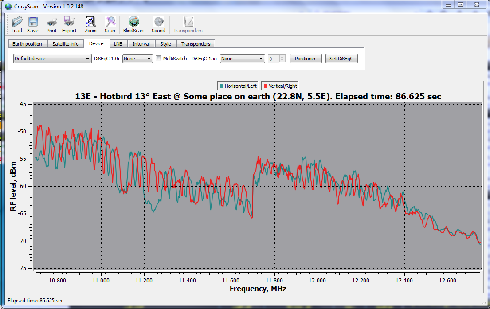Viewport: 490px width, 309px height.
Task: Launch BlindScan from the toolbar
Action: coord(133,24)
